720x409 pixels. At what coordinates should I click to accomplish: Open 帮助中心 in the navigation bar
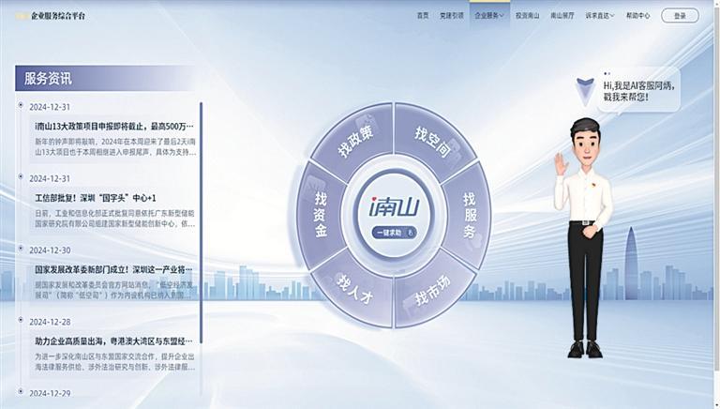(x=637, y=16)
